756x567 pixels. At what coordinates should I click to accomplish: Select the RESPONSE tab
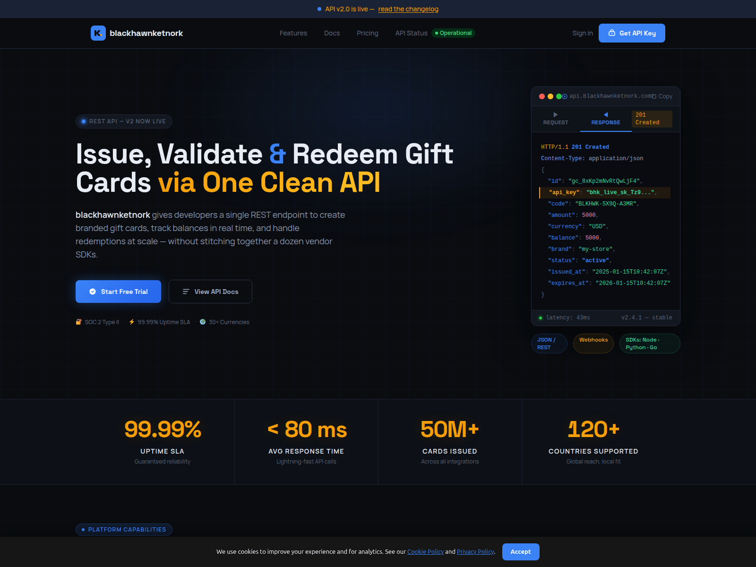[x=606, y=119]
